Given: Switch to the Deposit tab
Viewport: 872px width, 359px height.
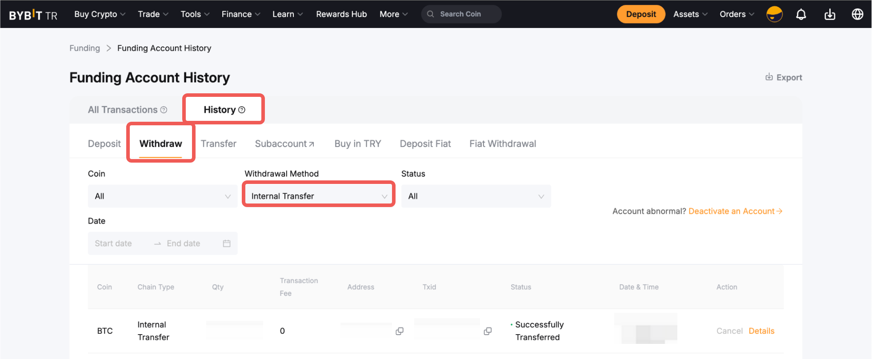Looking at the screenshot, I should (104, 144).
